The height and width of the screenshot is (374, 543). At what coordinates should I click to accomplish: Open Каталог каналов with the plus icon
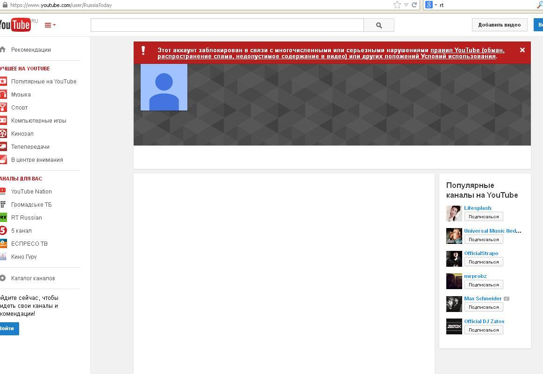click(x=3, y=278)
